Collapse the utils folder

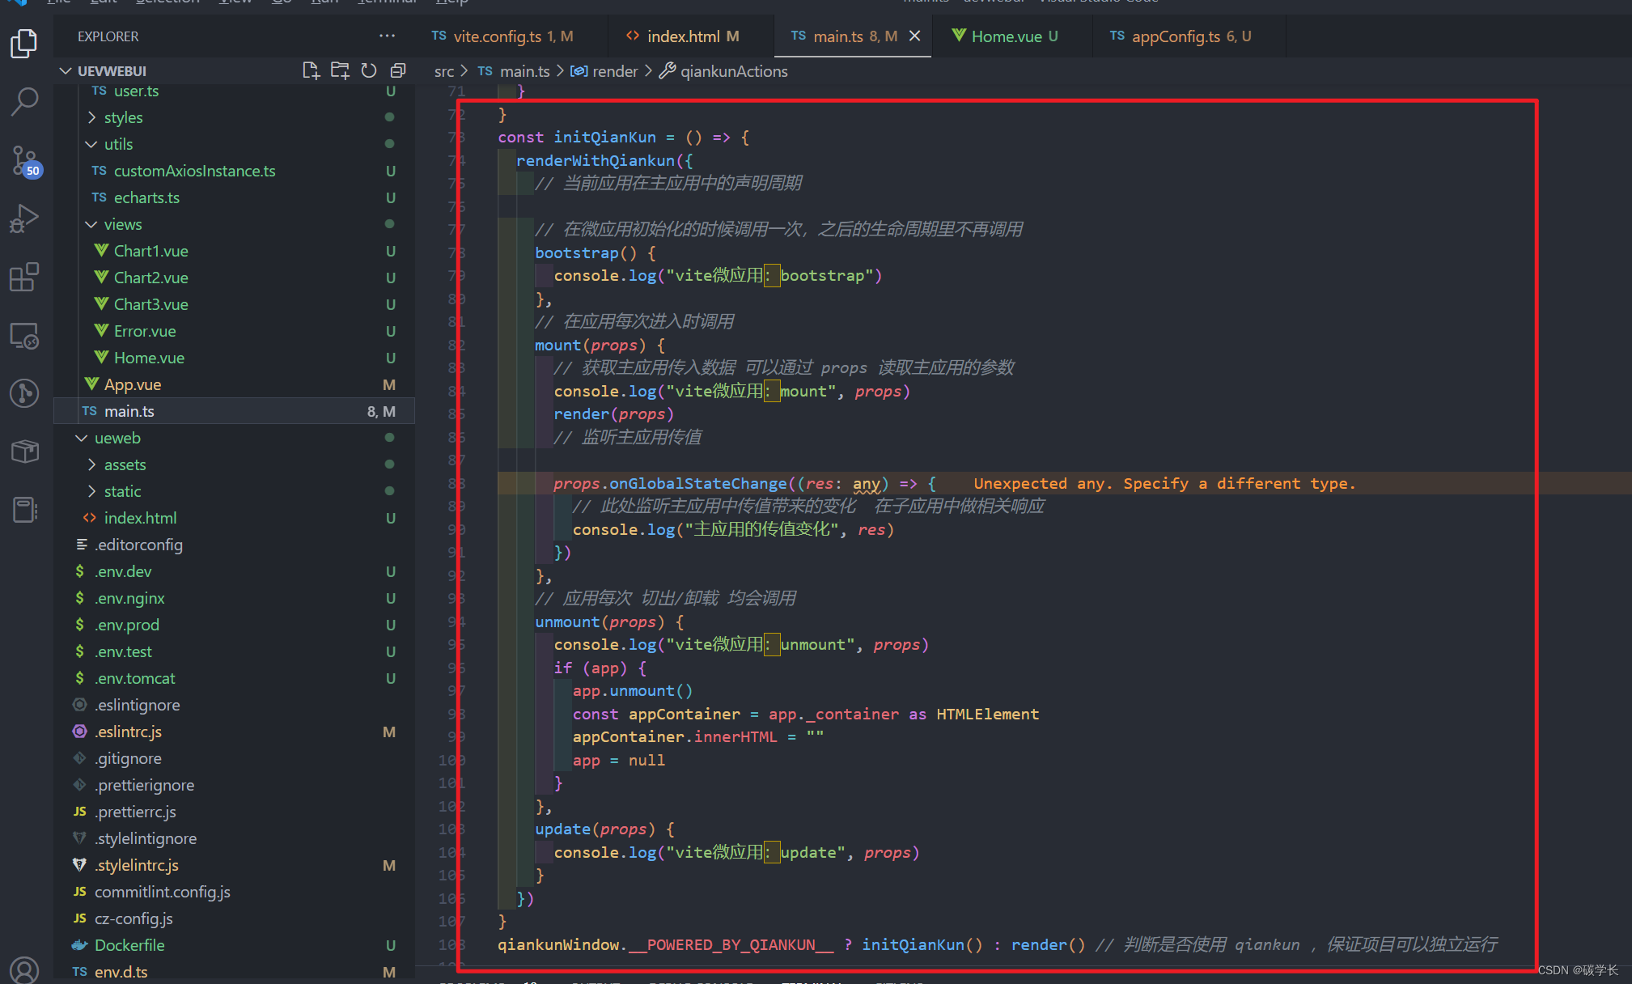tap(235, 144)
